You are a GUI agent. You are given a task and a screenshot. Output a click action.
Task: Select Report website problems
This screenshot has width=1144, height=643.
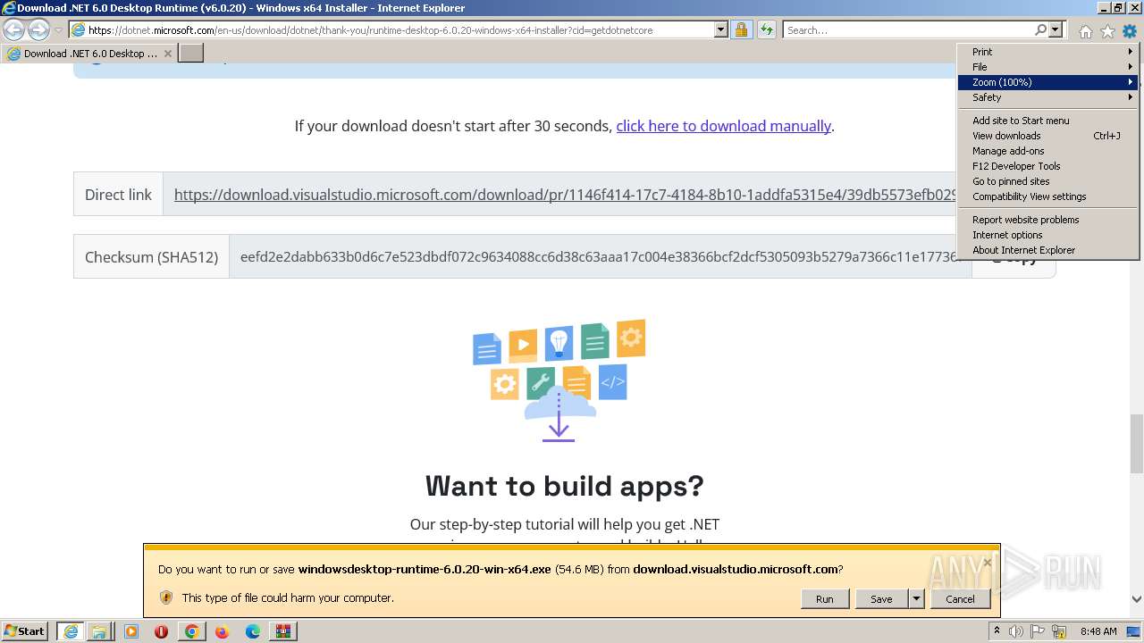(1047, 220)
